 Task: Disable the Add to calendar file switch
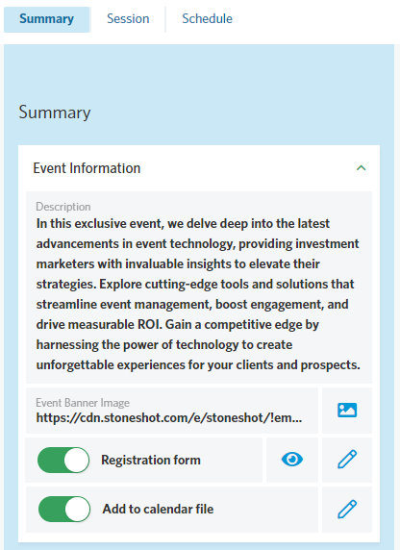coord(64,509)
